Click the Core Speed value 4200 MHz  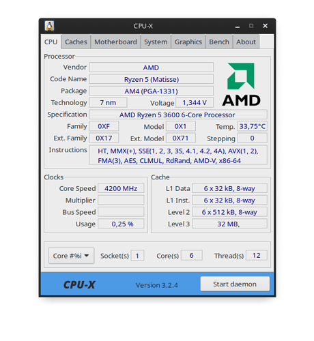pos(121,188)
